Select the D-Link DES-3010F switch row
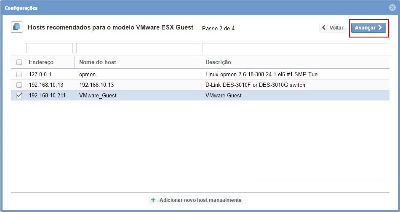 click(x=255, y=85)
